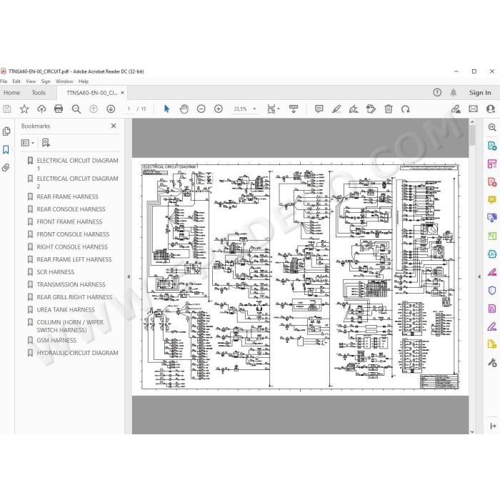Viewport: 500px width, 500px height.
Task: Open the View menu
Action: pos(31,81)
